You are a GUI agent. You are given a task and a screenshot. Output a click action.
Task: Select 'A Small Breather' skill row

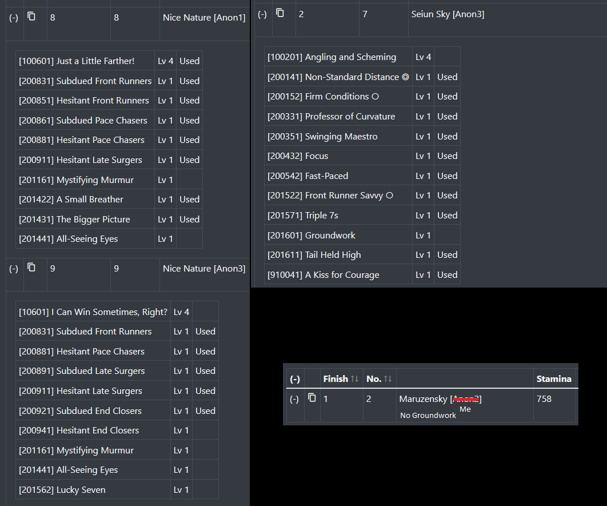pos(109,200)
